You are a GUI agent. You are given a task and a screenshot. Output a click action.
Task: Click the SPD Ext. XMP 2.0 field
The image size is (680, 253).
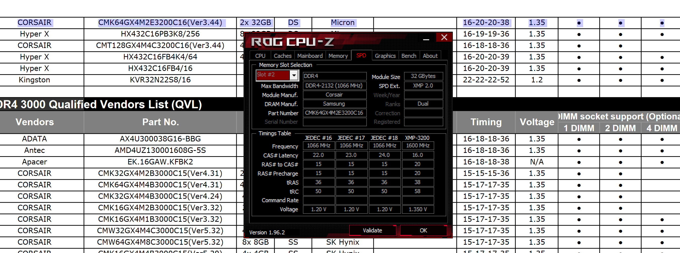click(423, 86)
